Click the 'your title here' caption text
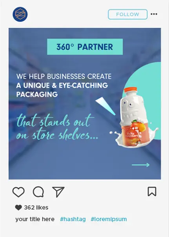The width and height of the screenshot is (169, 237). coord(35,219)
